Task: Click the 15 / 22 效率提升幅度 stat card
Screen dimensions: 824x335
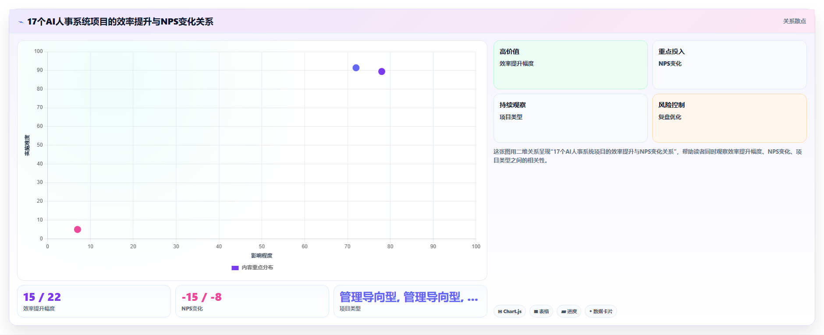Action: pyautogui.click(x=94, y=301)
